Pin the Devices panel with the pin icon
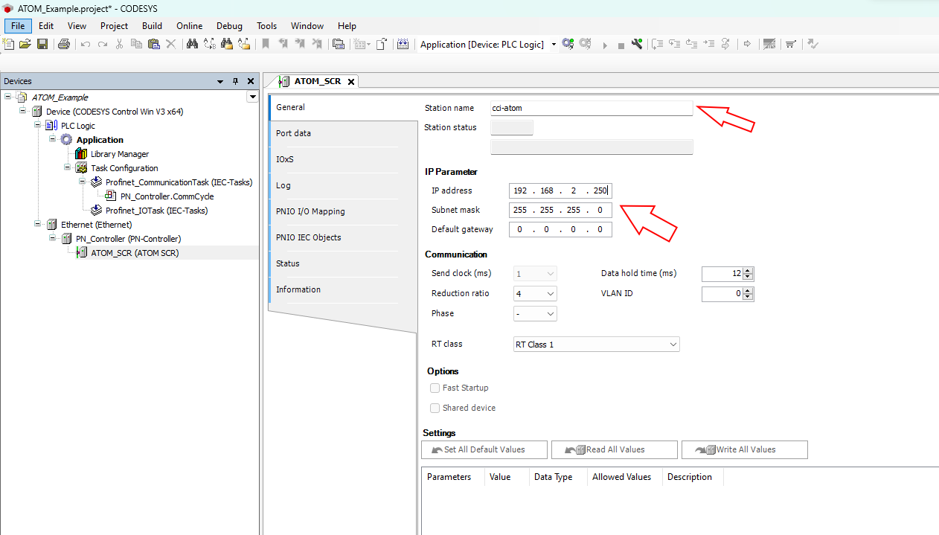The image size is (939, 535). [x=236, y=81]
